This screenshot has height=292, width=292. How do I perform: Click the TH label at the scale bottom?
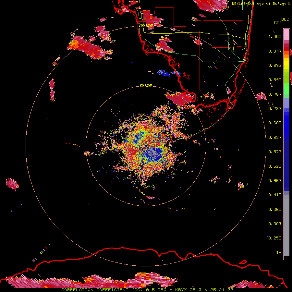click(x=279, y=253)
